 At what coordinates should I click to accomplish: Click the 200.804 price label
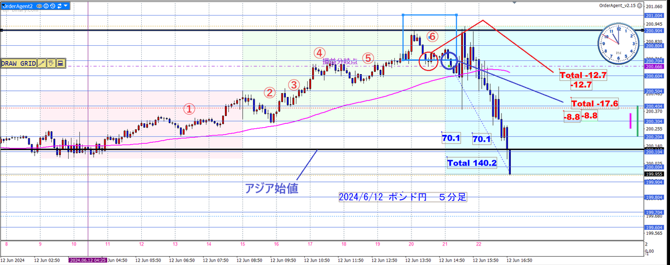coord(654,46)
